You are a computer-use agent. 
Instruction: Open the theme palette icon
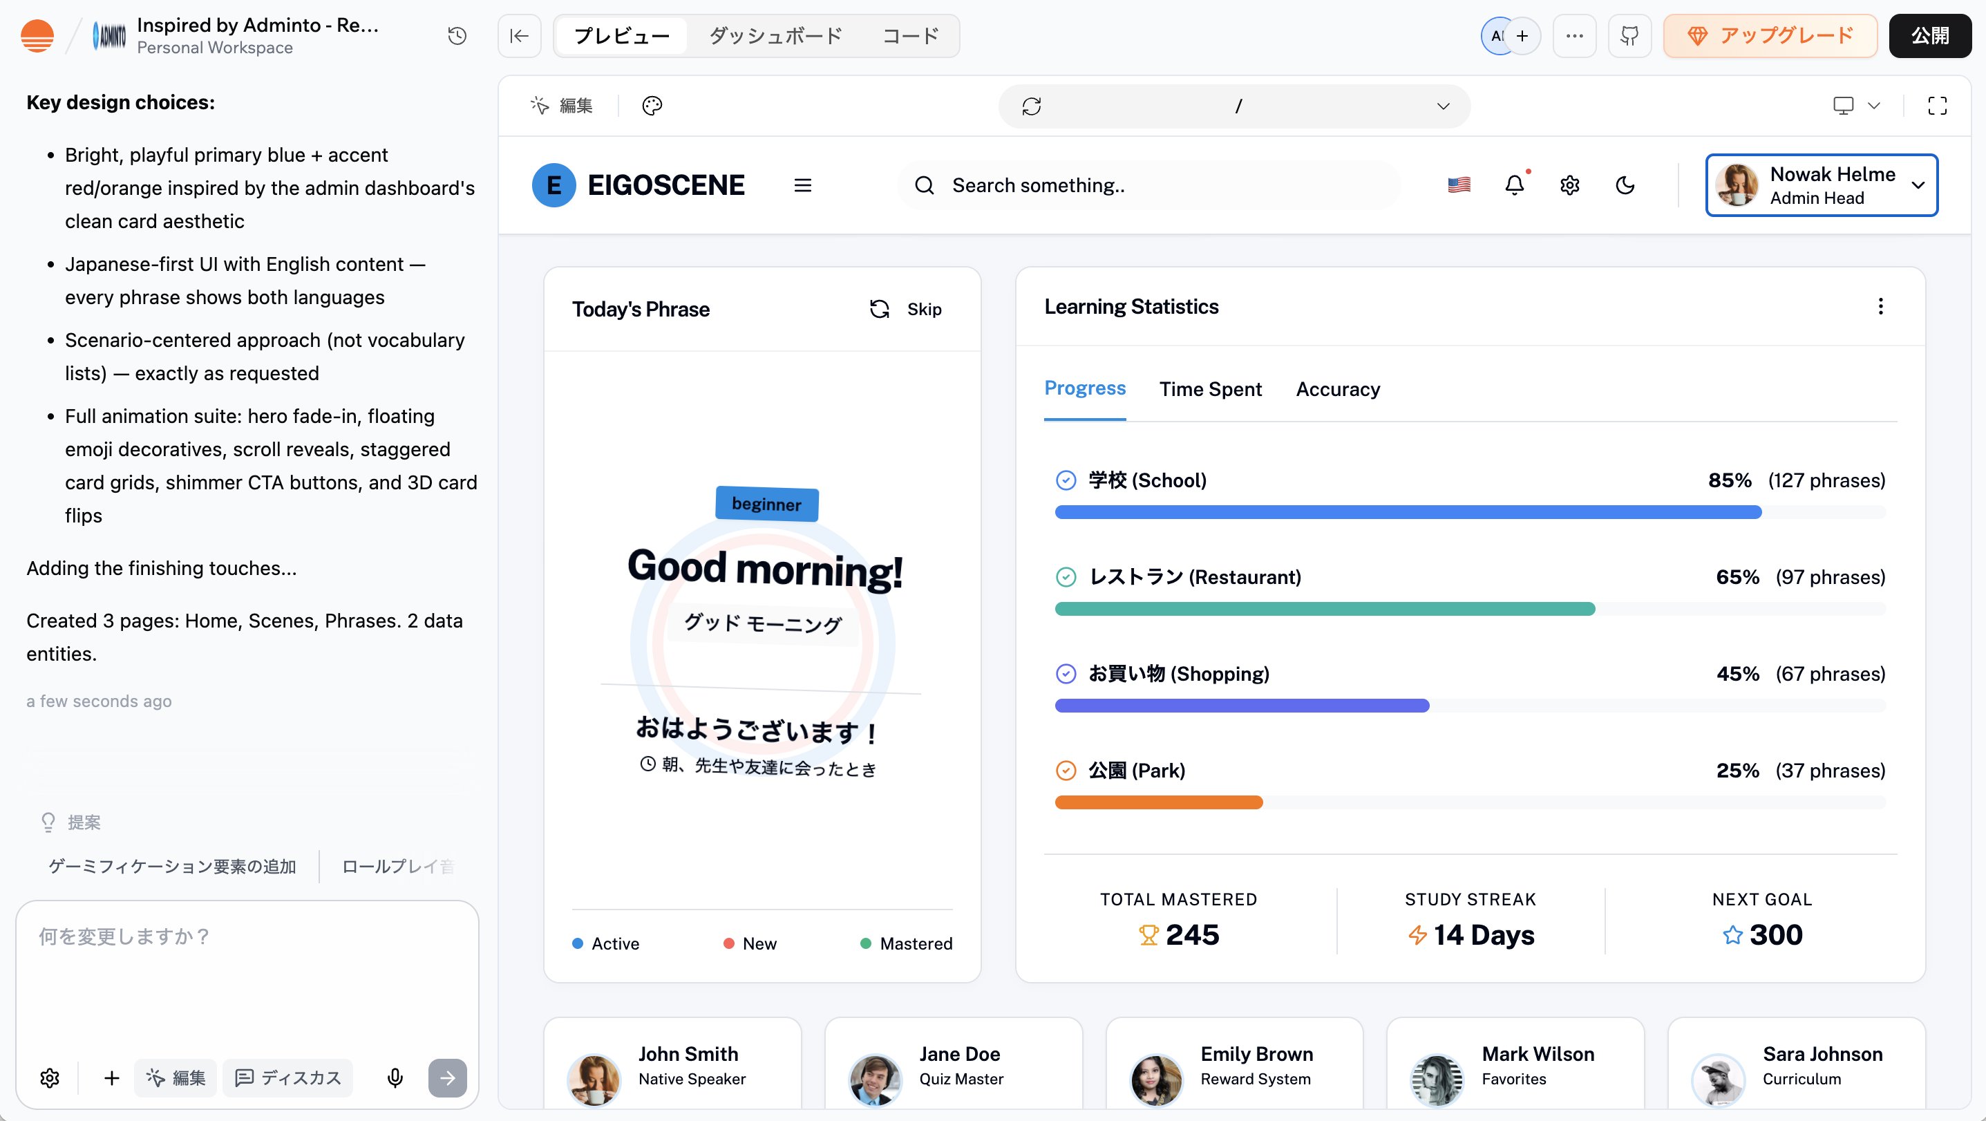pyautogui.click(x=652, y=106)
